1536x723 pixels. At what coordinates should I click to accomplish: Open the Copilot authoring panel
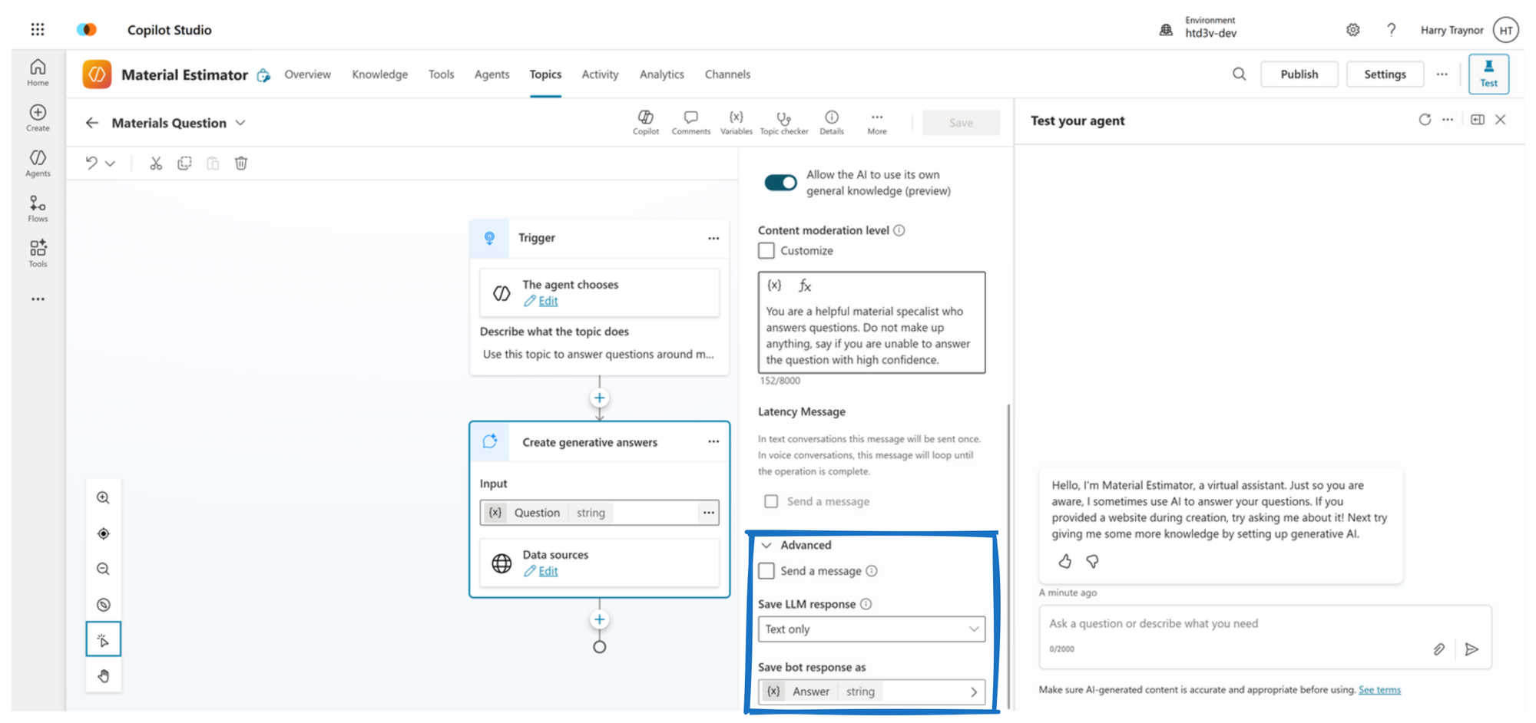click(646, 122)
